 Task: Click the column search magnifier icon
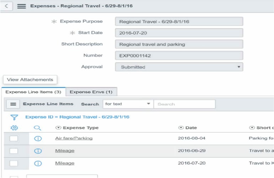click(x=38, y=128)
